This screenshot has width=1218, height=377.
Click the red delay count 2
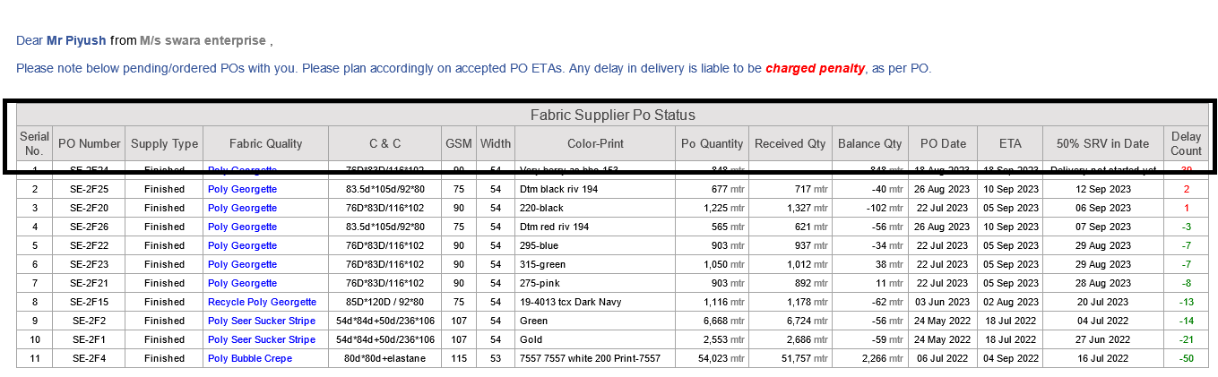[x=1186, y=189]
